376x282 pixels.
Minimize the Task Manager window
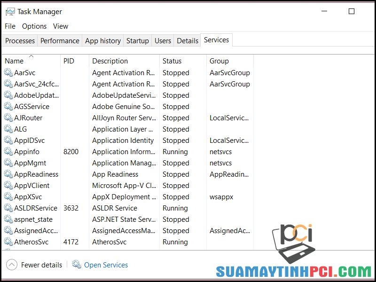tap(324, 11)
